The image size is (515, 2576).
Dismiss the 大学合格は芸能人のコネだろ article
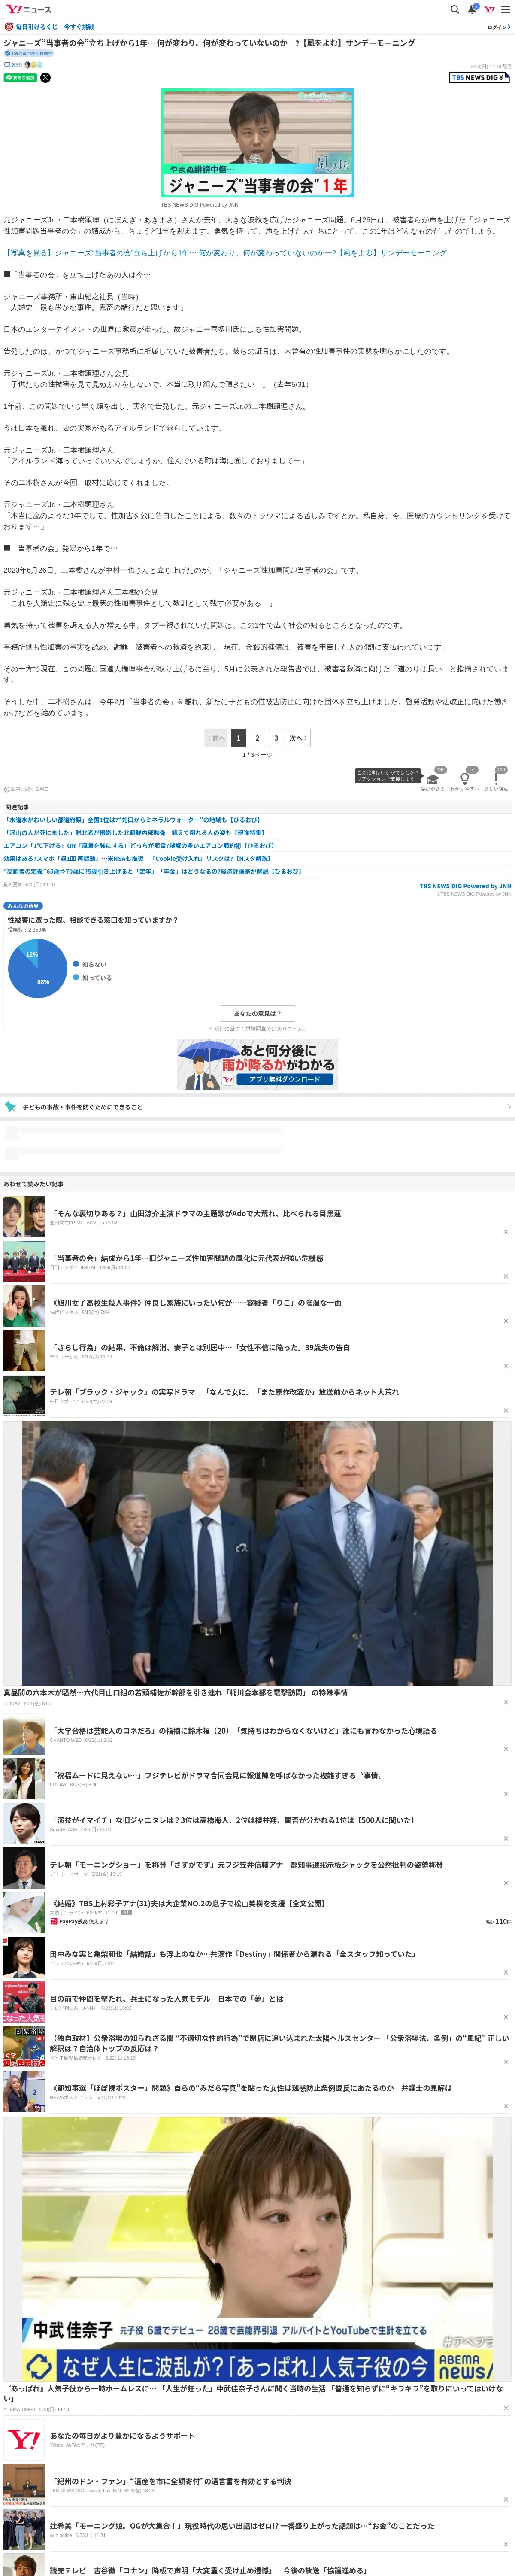click(505, 1749)
